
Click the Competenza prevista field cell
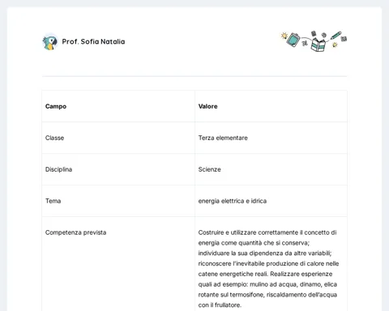[118, 264]
